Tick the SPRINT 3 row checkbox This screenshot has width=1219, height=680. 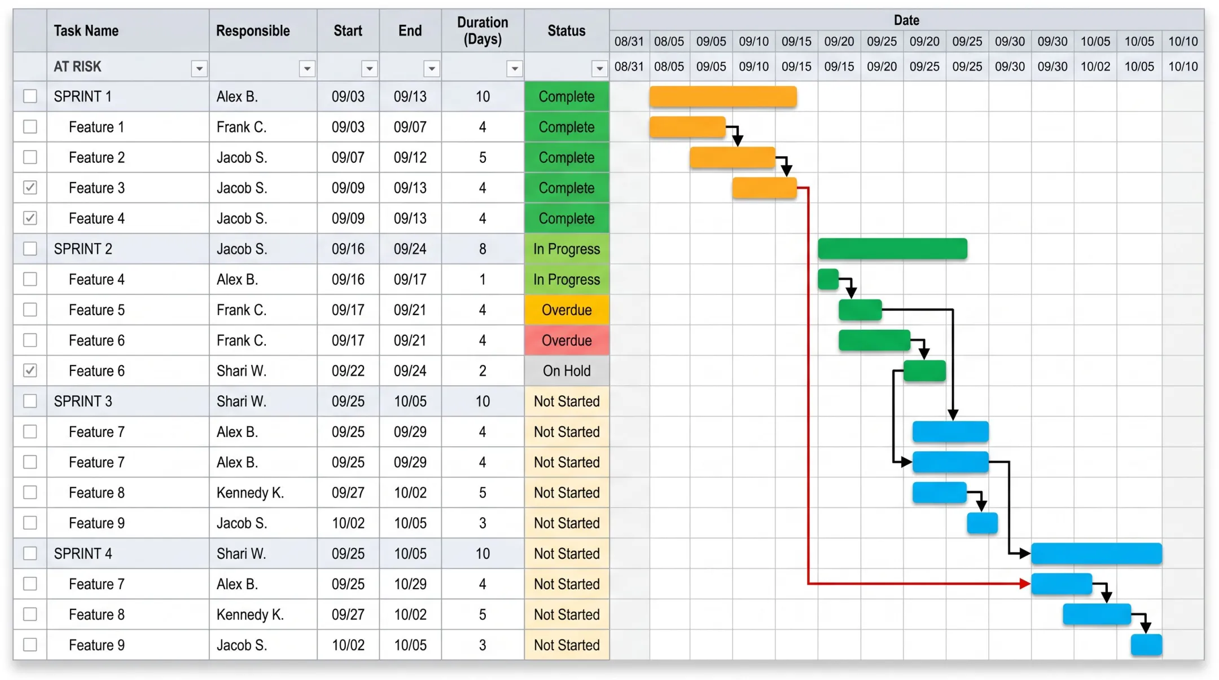[x=30, y=401]
